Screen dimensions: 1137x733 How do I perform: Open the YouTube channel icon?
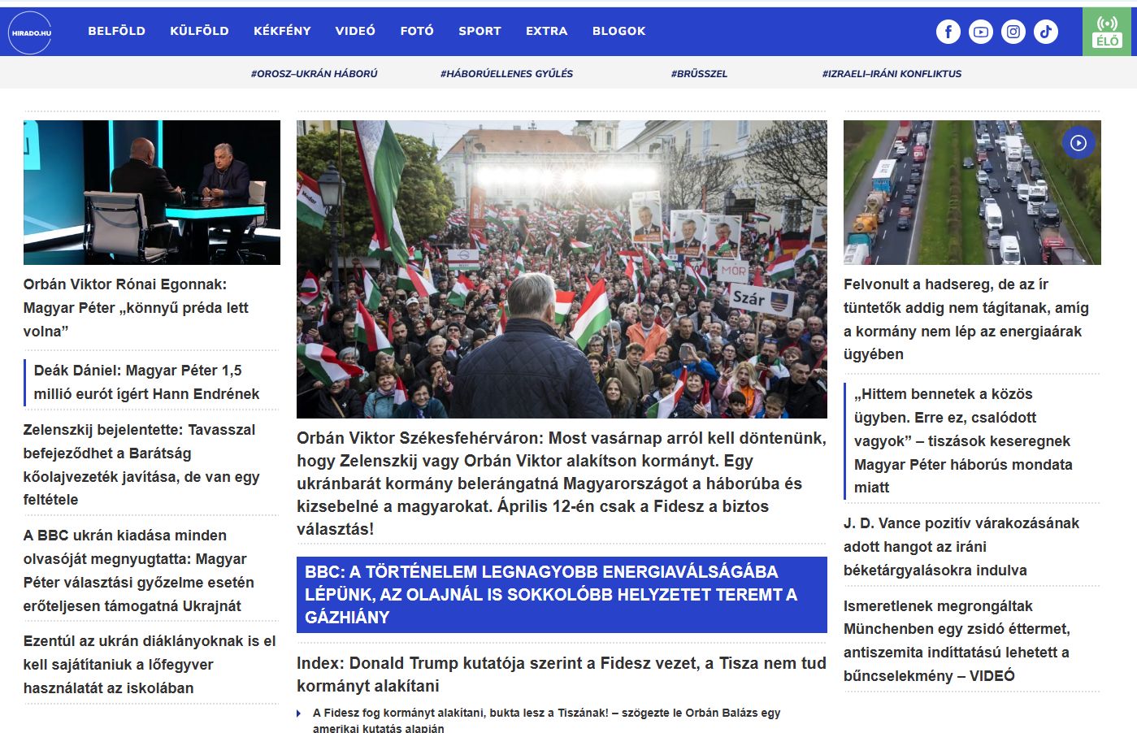click(x=980, y=32)
